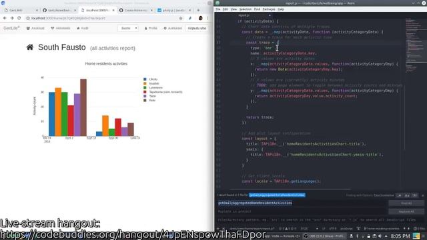Click the browser address bar URL
Screen dimensions: 427x240
68,18
